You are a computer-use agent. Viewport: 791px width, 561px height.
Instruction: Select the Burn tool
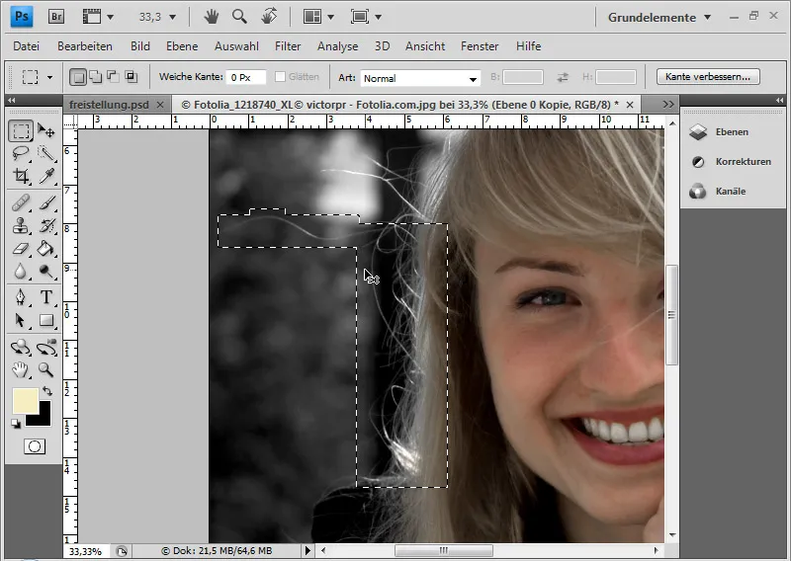(x=46, y=272)
